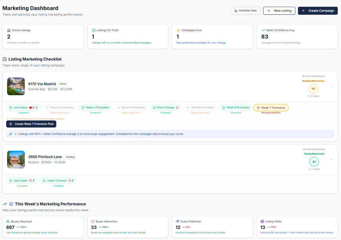
Task: Click the Building Momentum label
Action: click(313, 81)
